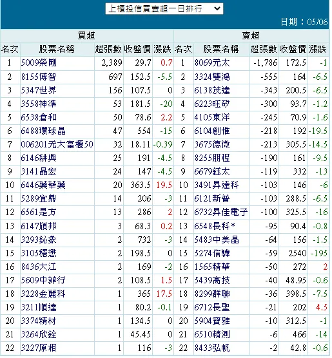Screen dimensions: 332x358
Task: Click stock link 5347世界
Action: coord(39,90)
